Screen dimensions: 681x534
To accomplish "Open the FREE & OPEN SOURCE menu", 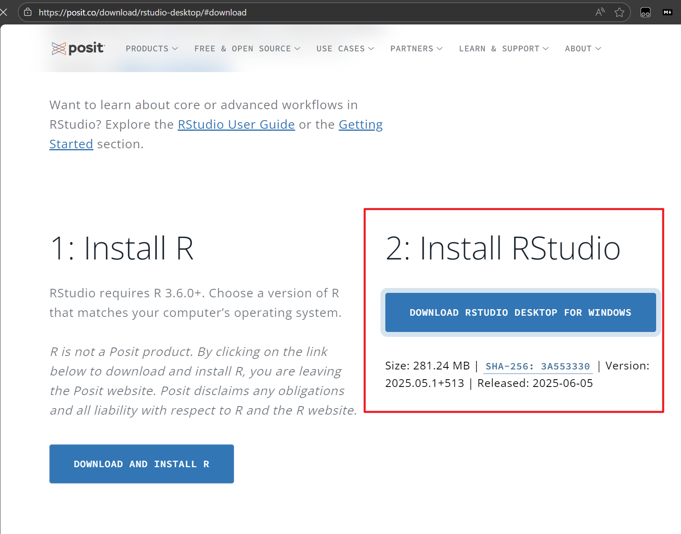I will pos(248,48).
